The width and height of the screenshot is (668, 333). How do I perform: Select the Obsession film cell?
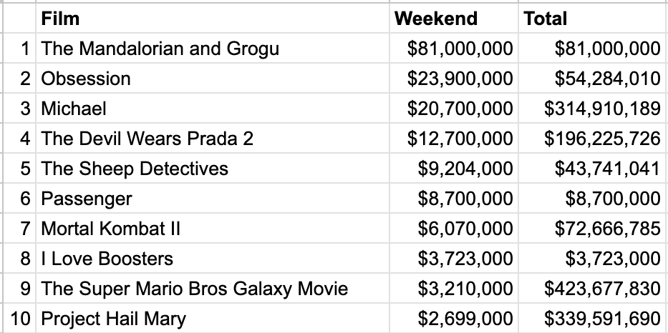point(213,79)
